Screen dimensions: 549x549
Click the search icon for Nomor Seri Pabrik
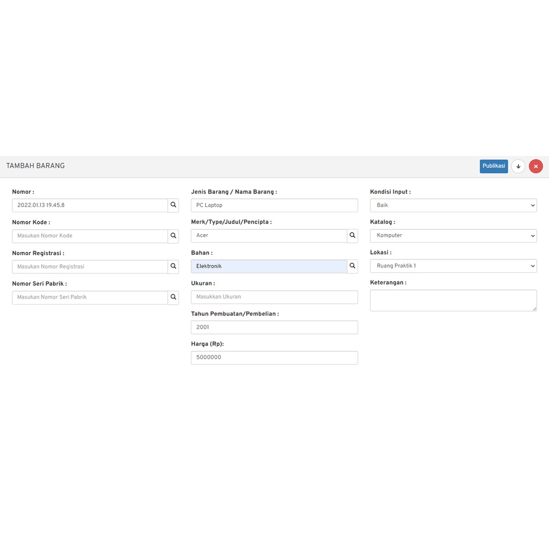tap(173, 297)
